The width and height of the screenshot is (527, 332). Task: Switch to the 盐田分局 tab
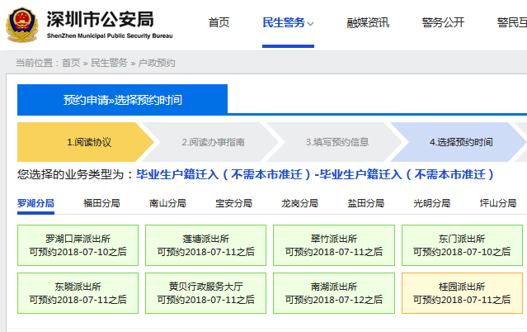(365, 203)
